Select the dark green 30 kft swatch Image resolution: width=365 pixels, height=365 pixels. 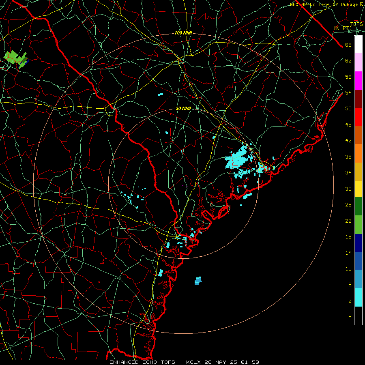coord(358,206)
